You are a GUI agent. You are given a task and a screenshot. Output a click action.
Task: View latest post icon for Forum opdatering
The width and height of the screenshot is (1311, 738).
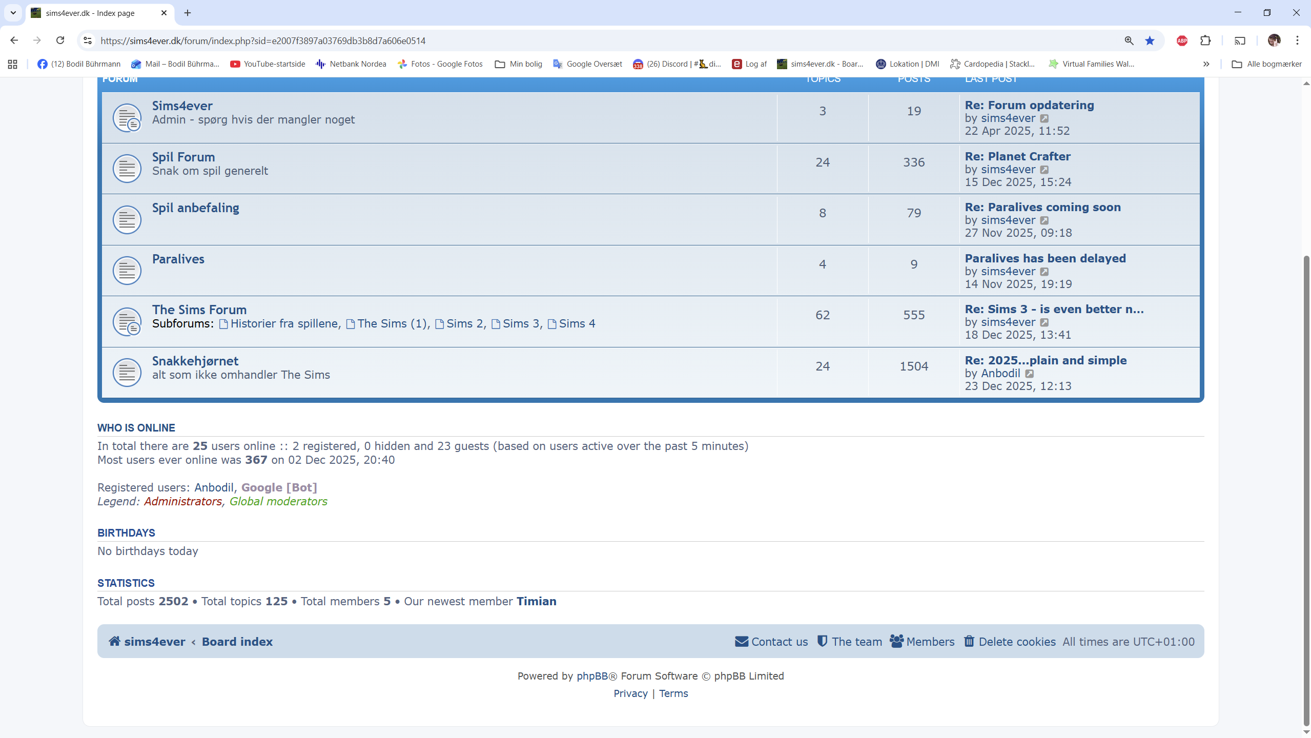click(x=1044, y=118)
